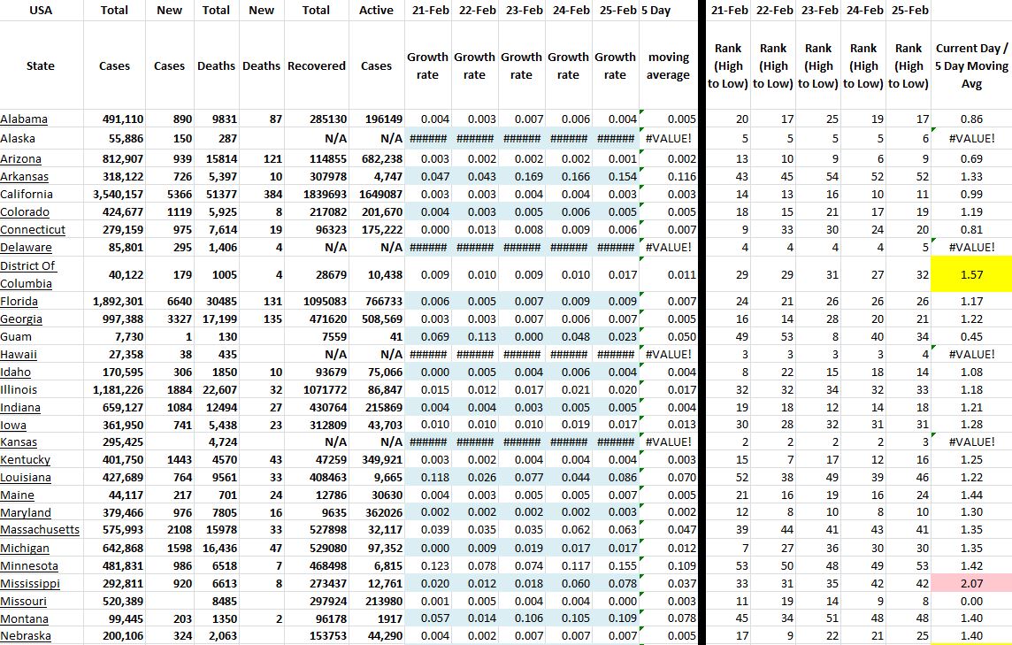Select Arizona's active cases cell 682,238
Viewport: 1012px width, 645px height.
(378, 158)
